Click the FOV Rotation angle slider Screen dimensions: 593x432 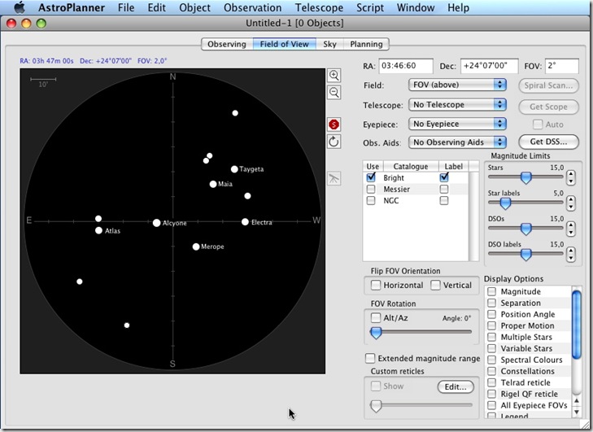point(421,332)
